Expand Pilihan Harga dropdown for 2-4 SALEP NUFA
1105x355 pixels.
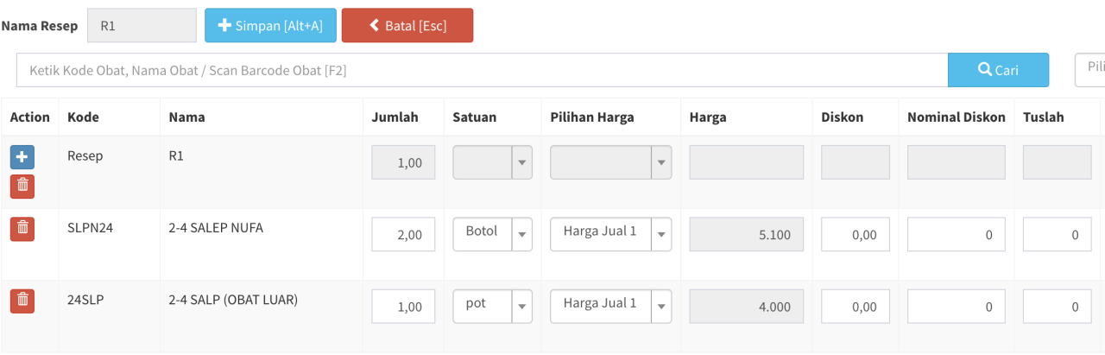[610, 233]
